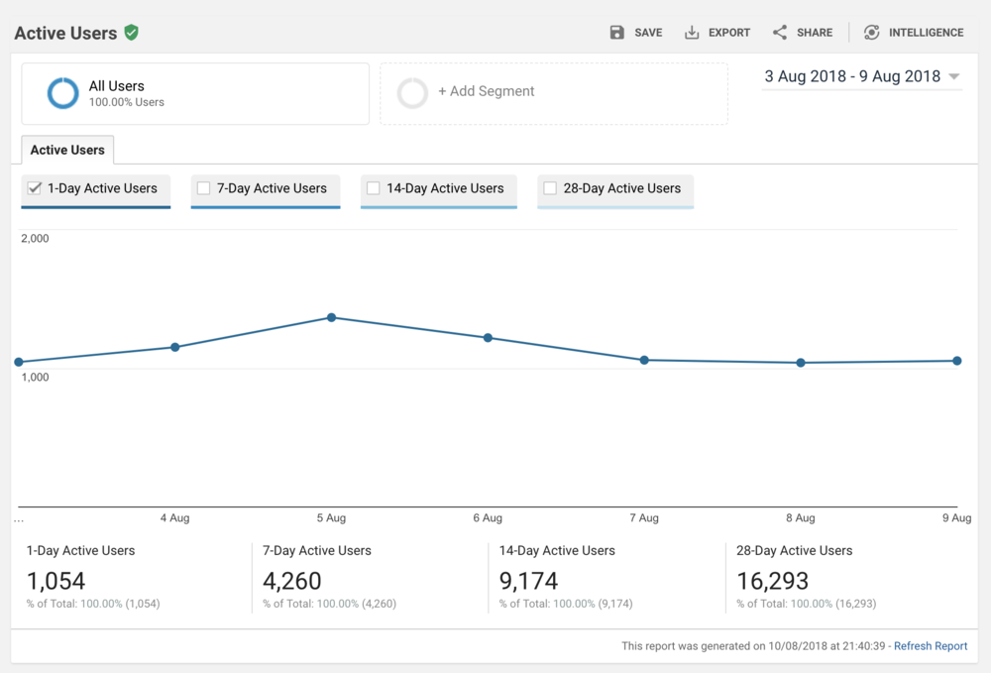Viewport: 991px width, 673px height.
Task: Select the Active Users tab
Action: pos(67,150)
